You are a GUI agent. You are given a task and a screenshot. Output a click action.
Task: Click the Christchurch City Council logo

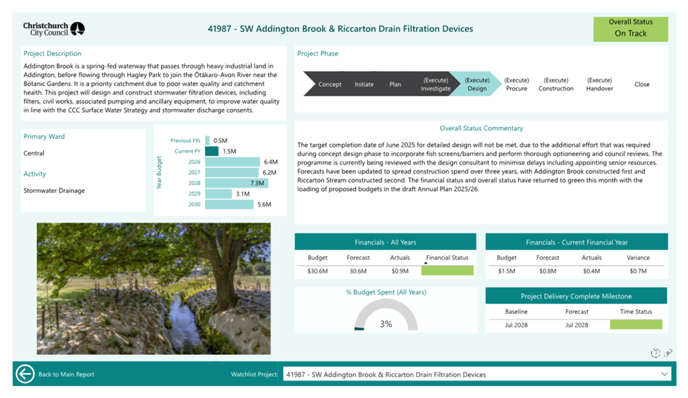pos(54,29)
